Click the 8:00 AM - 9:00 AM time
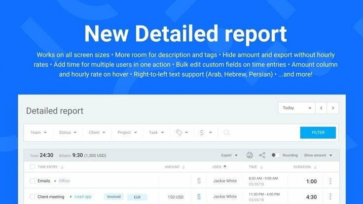Image resolution: width=363 pixels, height=204 pixels. click(263, 178)
